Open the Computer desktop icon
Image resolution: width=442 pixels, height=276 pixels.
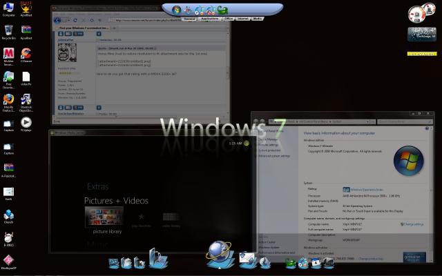(8, 9)
